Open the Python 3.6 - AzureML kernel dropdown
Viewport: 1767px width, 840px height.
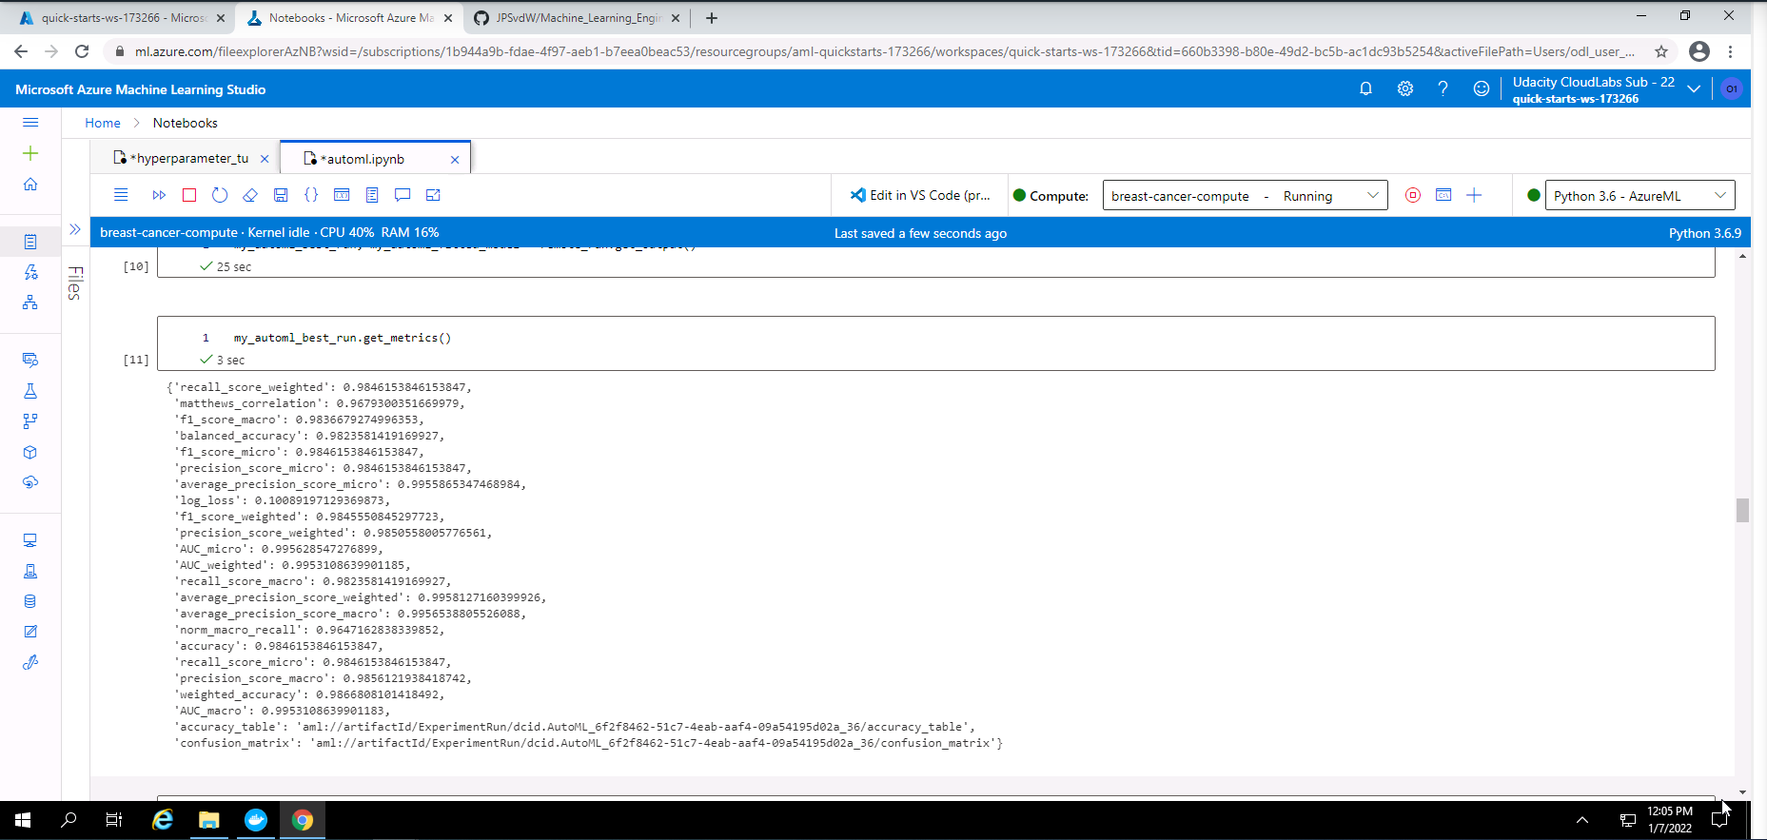pyautogui.click(x=1639, y=196)
